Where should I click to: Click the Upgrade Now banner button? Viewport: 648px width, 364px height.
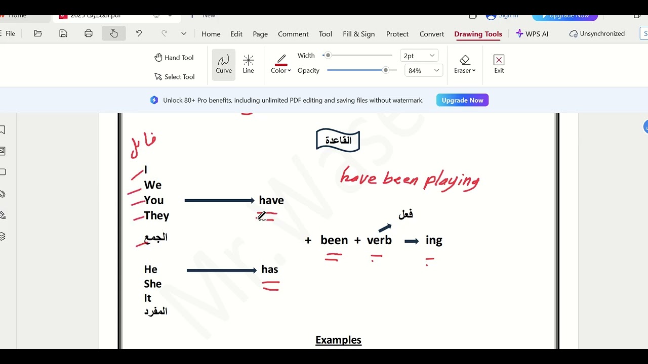462,100
